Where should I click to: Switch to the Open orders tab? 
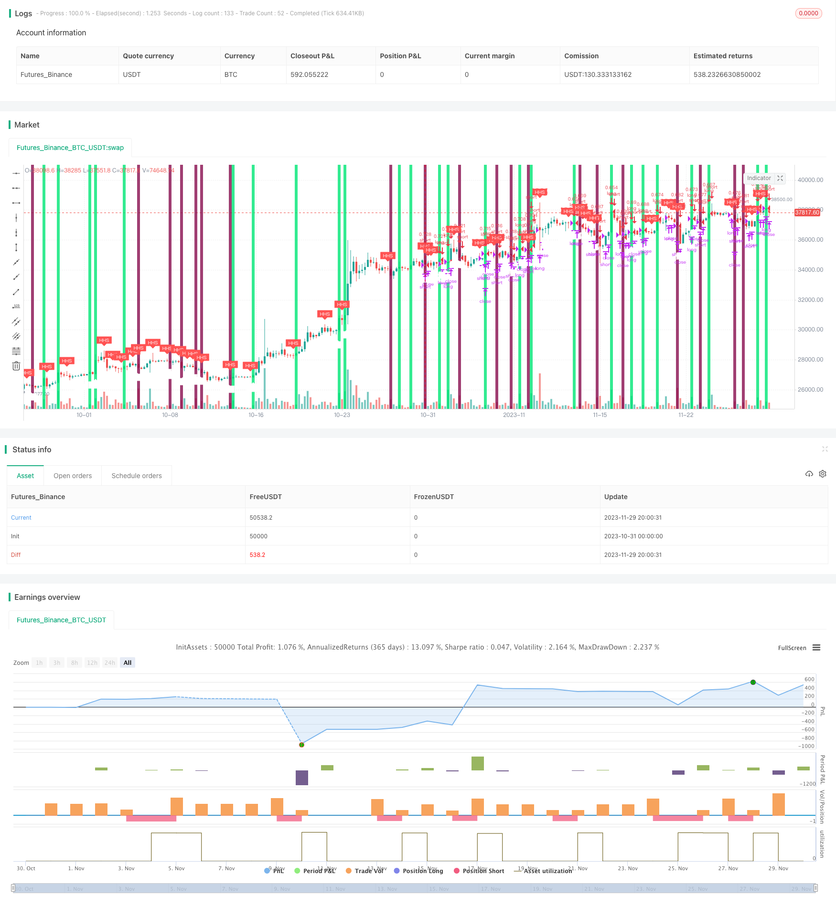pyautogui.click(x=73, y=476)
